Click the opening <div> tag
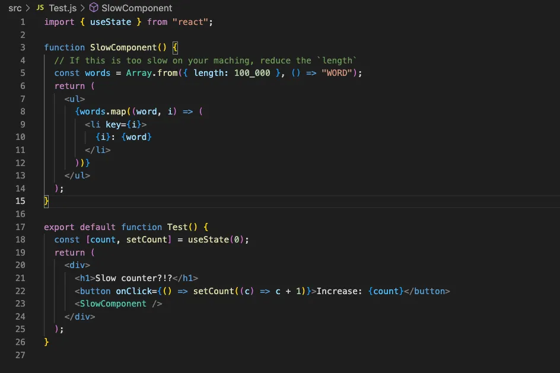Image resolution: width=560 pixels, height=373 pixels. click(77, 265)
